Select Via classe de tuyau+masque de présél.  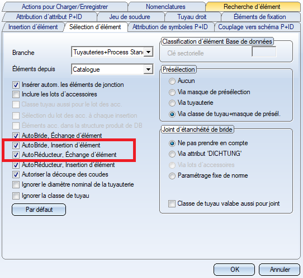[x=172, y=114]
